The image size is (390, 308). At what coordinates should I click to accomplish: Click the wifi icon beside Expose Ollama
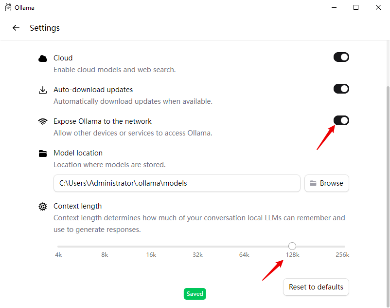click(43, 122)
